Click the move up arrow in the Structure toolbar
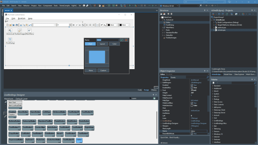The width and height of the screenshot is (258, 145). 168,14
